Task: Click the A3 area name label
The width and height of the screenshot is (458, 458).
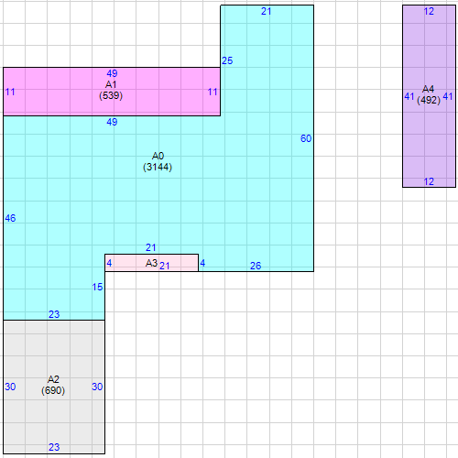Action: coord(151,263)
